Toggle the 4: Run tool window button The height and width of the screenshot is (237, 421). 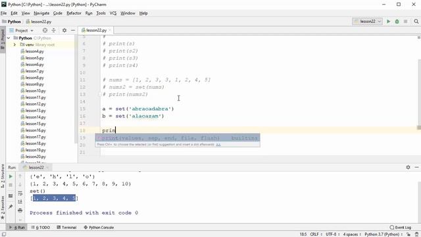(x=16, y=227)
